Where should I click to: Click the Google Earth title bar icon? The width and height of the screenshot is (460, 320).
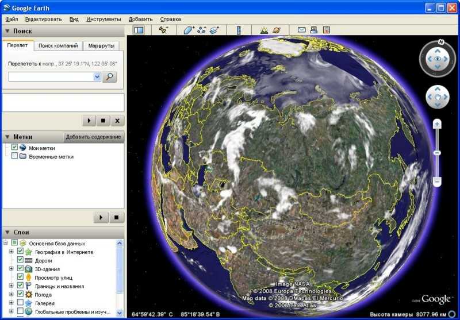click(x=7, y=7)
